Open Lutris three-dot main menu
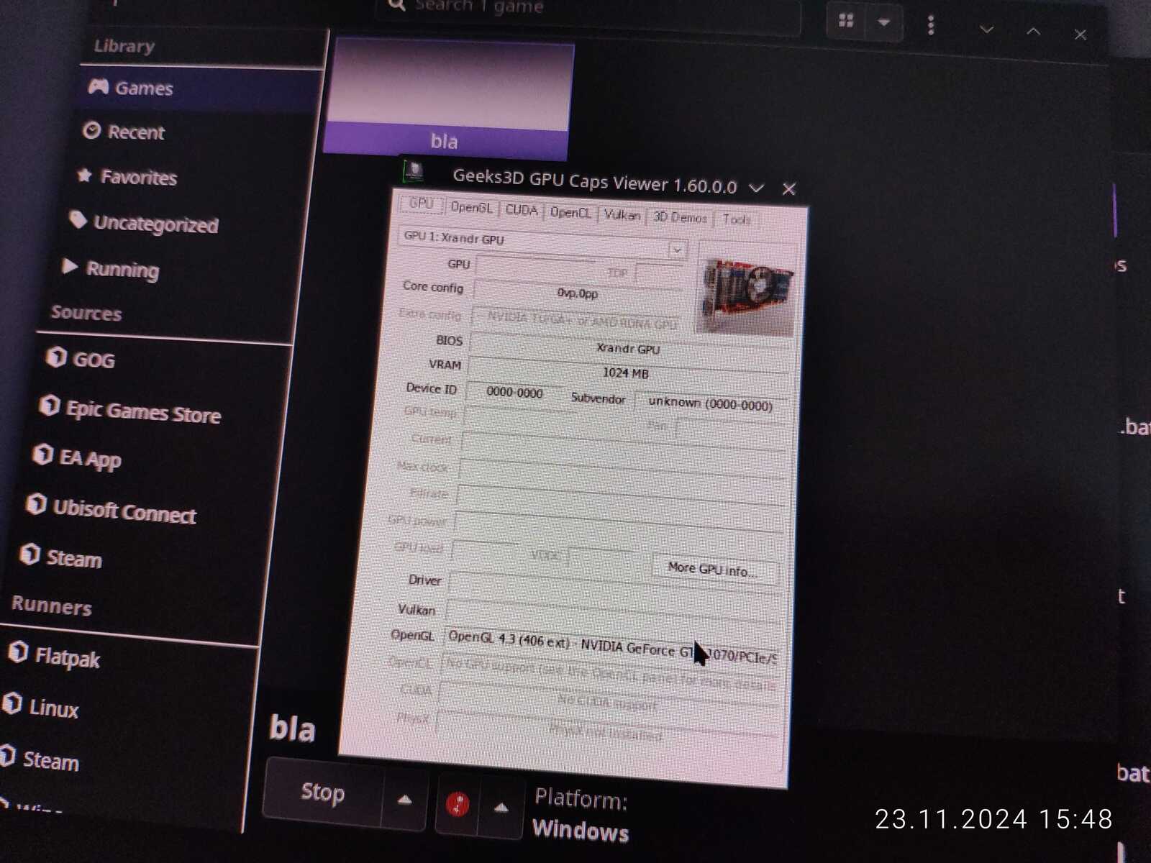The width and height of the screenshot is (1151, 863). coord(931,25)
